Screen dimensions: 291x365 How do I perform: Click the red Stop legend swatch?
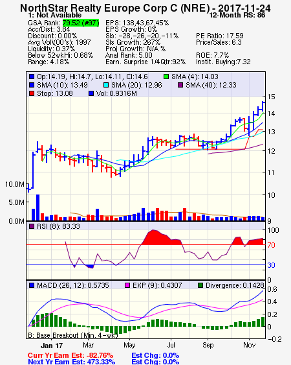pos(32,93)
